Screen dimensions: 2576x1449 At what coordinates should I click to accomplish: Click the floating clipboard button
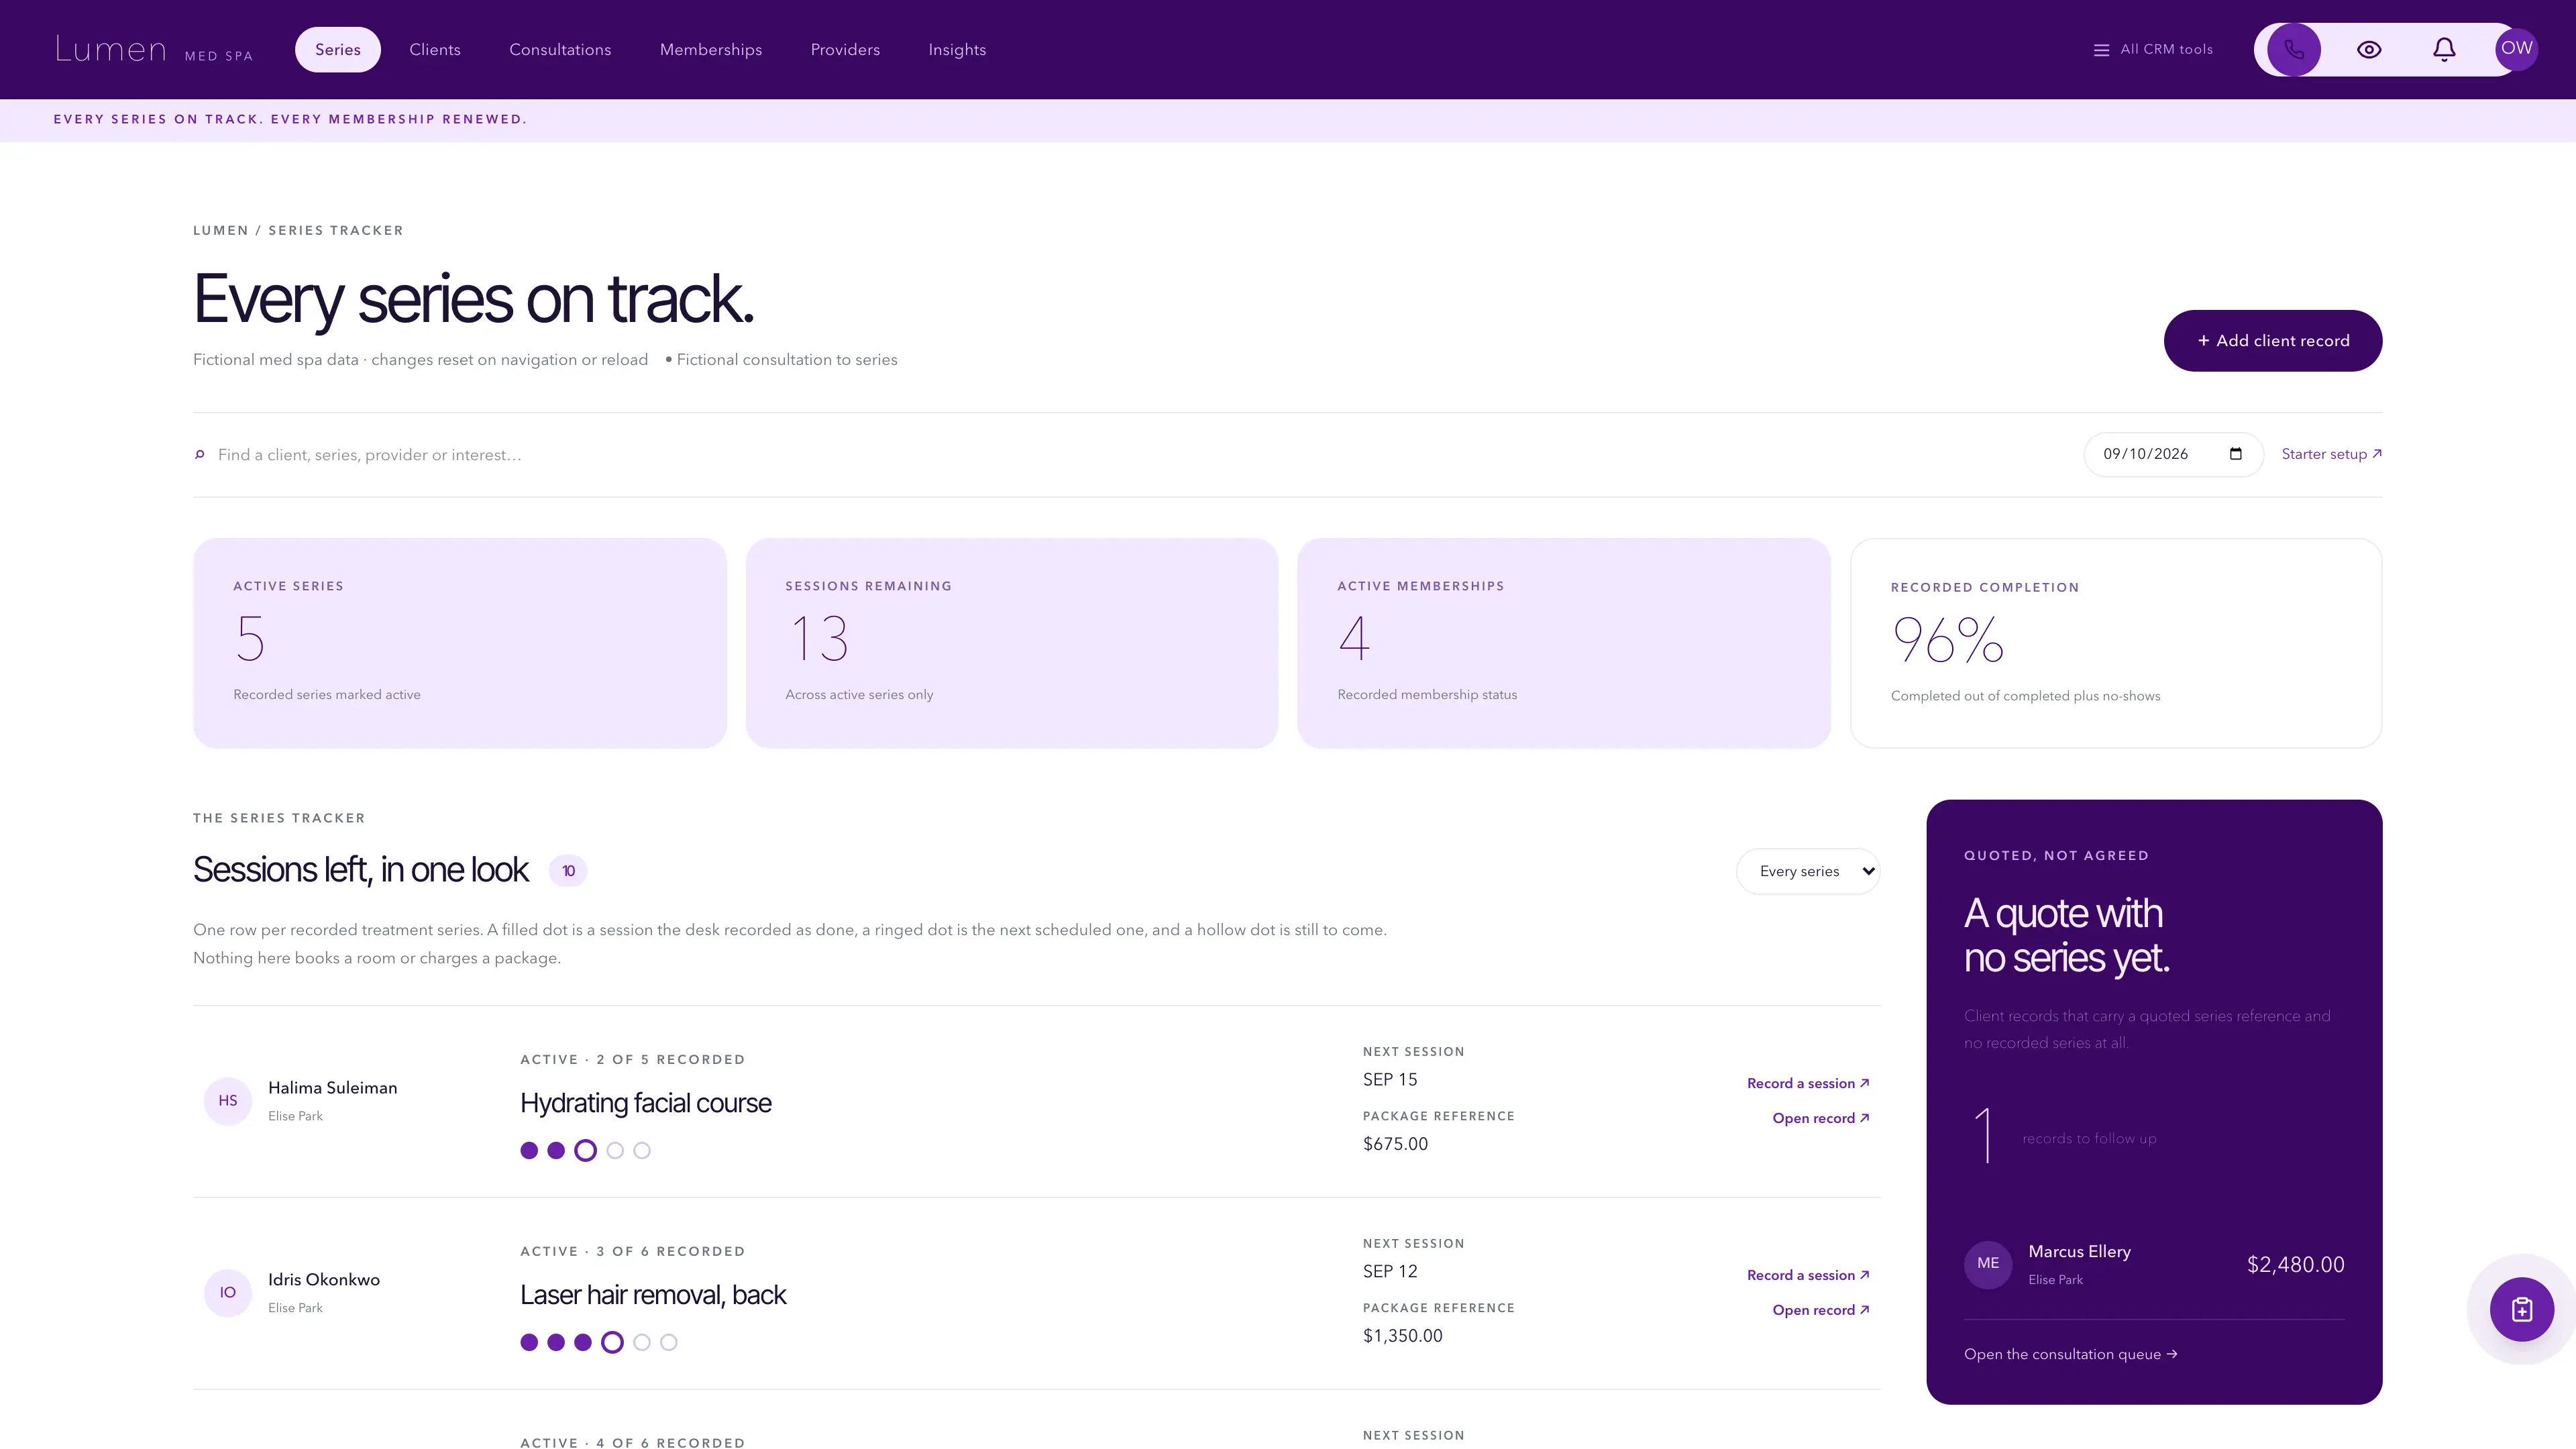(x=2521, y=1309)
